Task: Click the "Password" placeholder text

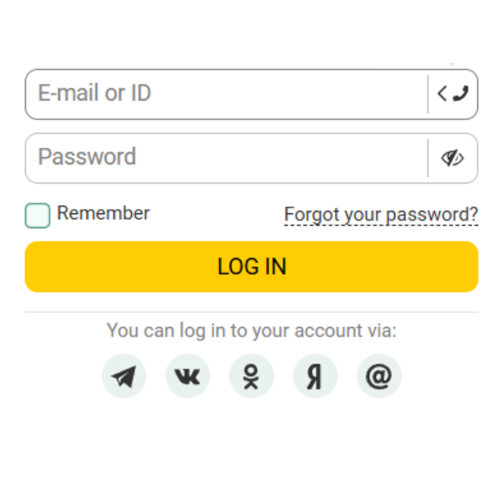Action: 87,157
